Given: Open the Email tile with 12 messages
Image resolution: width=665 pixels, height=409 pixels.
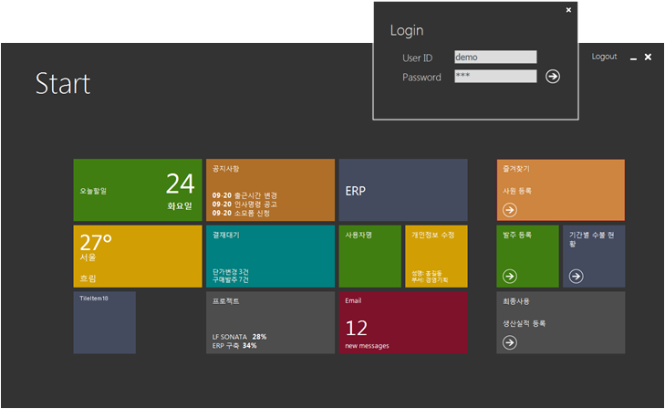Looking at the screenshot, I should click(402, 322).
